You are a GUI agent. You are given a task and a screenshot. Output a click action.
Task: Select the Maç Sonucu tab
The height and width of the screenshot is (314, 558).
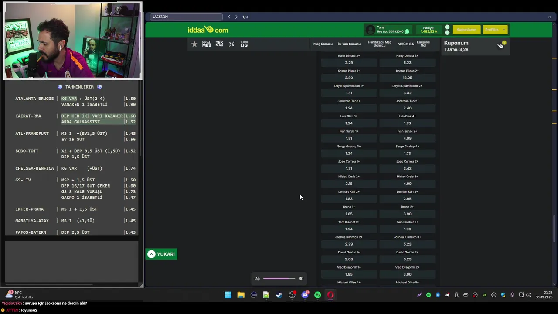tap(323, 44)
